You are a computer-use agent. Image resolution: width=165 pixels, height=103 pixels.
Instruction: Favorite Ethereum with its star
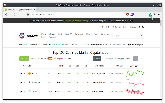[21, 82]
